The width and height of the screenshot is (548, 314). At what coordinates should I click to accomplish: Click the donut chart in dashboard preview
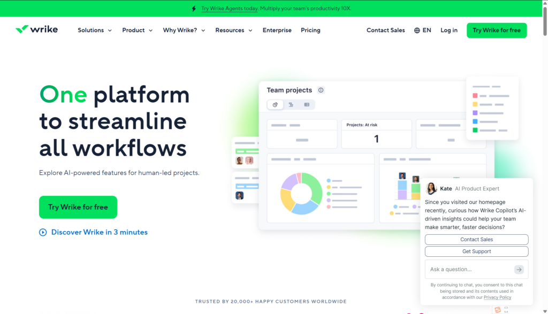302,193
